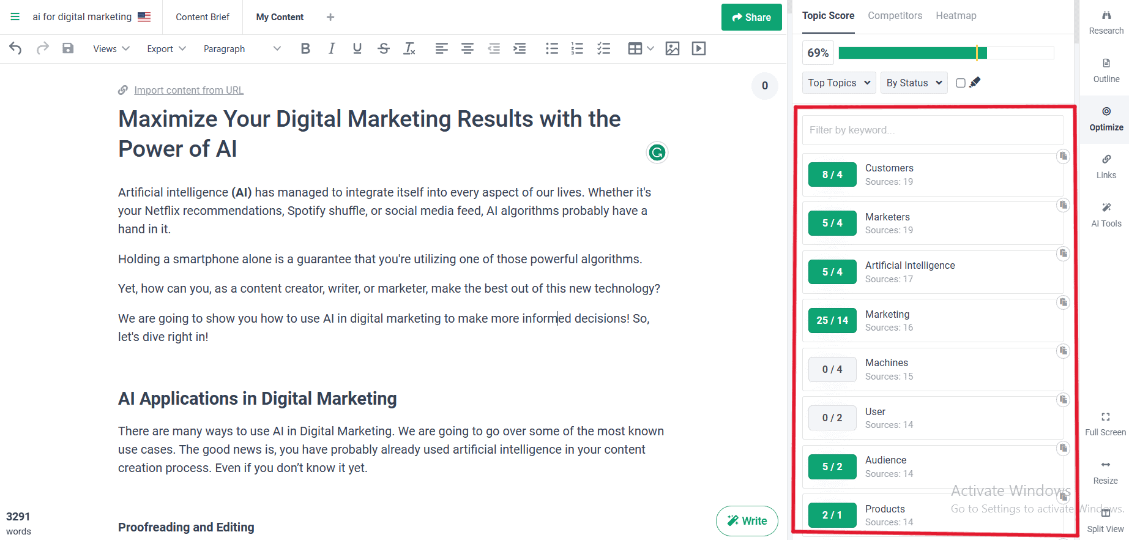This screenshot has width=1129, height=540.
Task: Open the Top Topics dropdown
Action: [x=840, y=83]
